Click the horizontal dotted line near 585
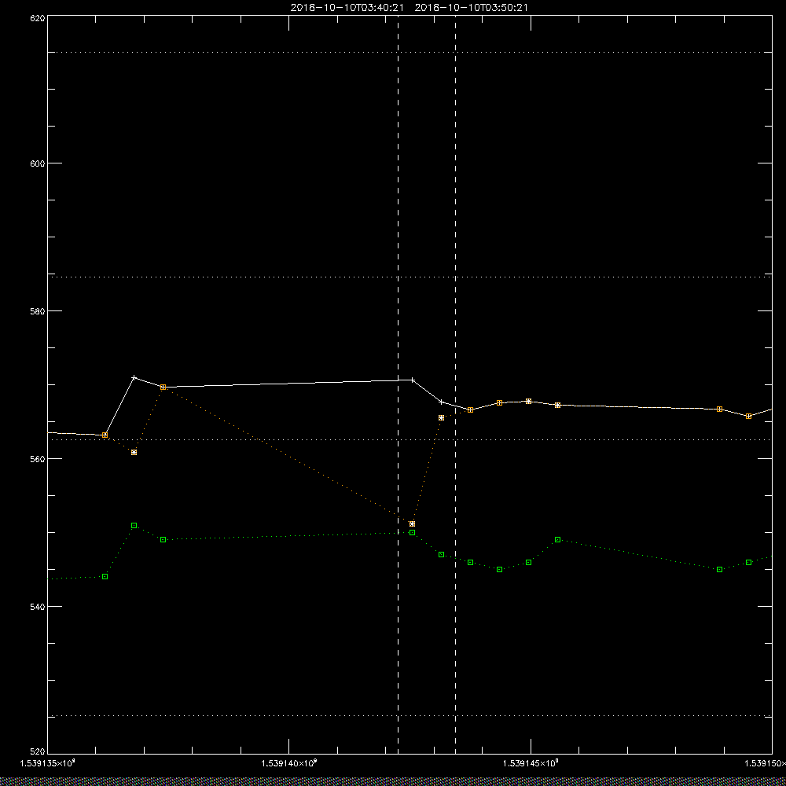The image size is (786, 786). click(410, 277)
